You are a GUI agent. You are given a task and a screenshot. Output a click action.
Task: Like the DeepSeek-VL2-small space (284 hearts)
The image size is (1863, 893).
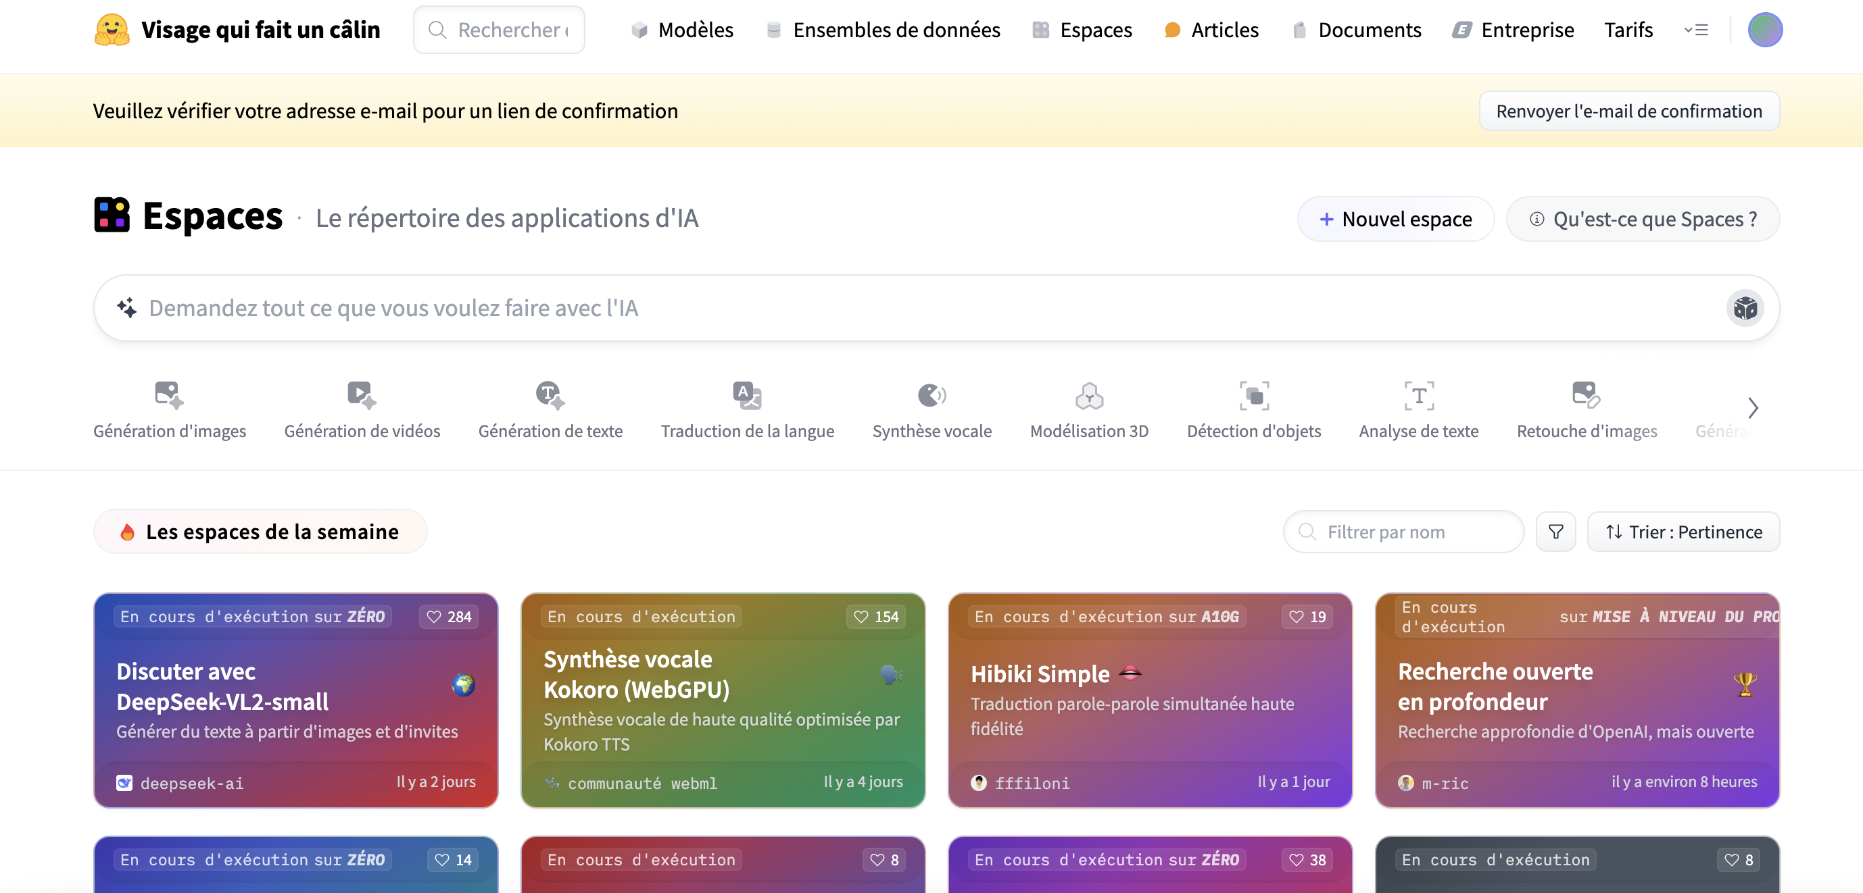pyautogui.click(x=448, y=616)
